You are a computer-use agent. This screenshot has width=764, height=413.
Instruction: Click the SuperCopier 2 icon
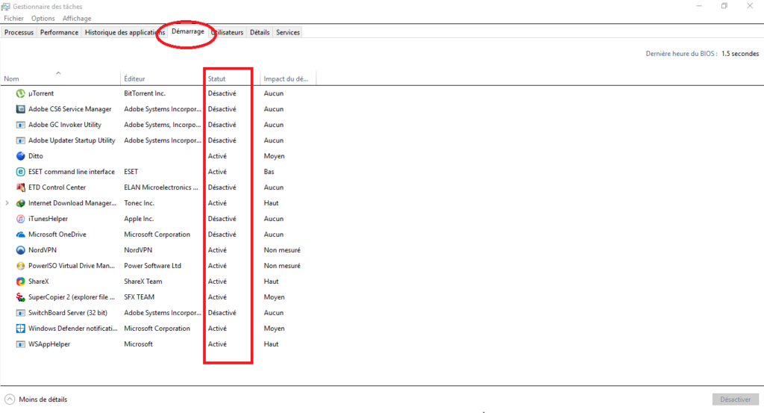point(20,297)
